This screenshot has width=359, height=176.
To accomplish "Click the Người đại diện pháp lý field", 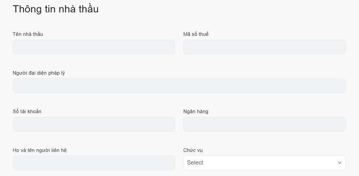I will coord(179,86).
